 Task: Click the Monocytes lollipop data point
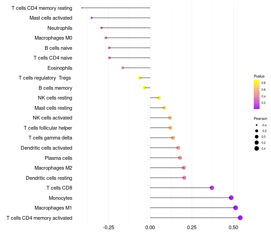tap(231, 198)
